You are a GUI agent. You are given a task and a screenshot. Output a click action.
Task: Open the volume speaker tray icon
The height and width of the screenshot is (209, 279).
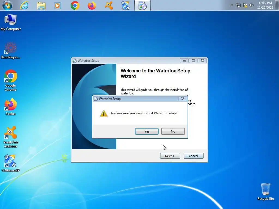pyautogui.click(x=251, y=5)
